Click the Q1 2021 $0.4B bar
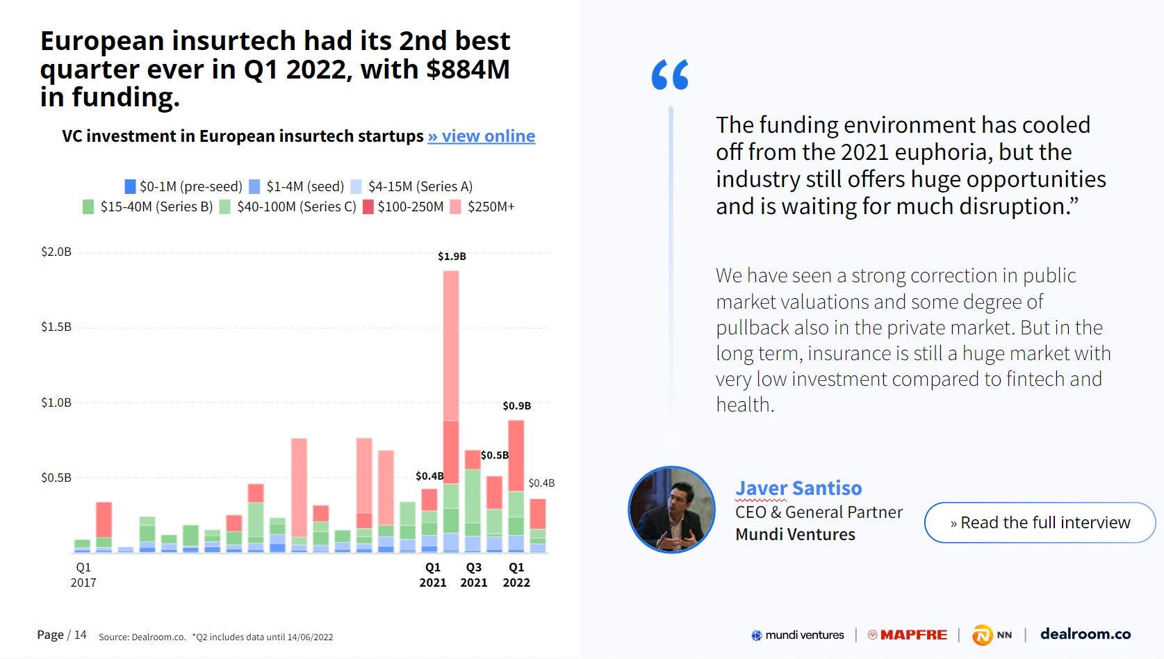Viewport: 1164px width, 659px height. pos(429,521)
